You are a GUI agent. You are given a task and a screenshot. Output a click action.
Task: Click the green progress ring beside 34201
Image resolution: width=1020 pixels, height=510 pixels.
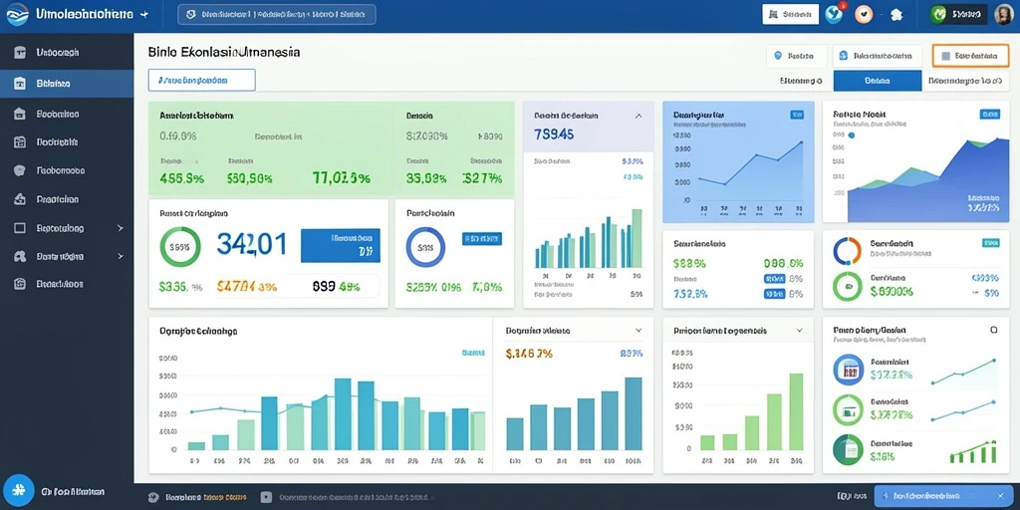pos(180,247)
